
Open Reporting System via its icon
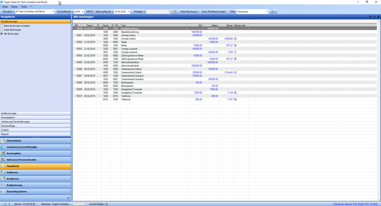coord(3,191)
